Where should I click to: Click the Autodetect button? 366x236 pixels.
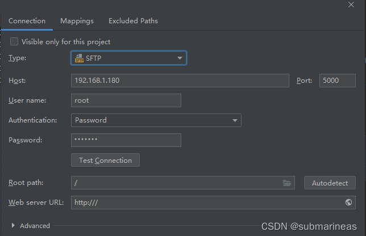click(330, 183)
